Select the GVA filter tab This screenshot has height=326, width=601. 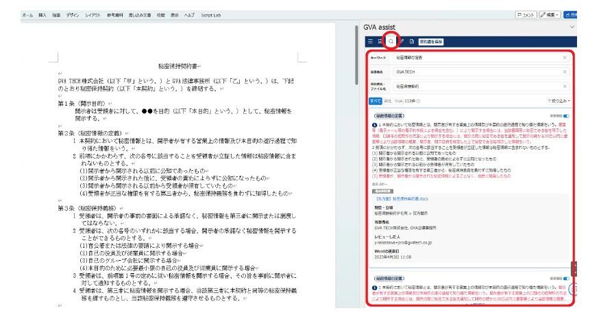coord(399,101)
